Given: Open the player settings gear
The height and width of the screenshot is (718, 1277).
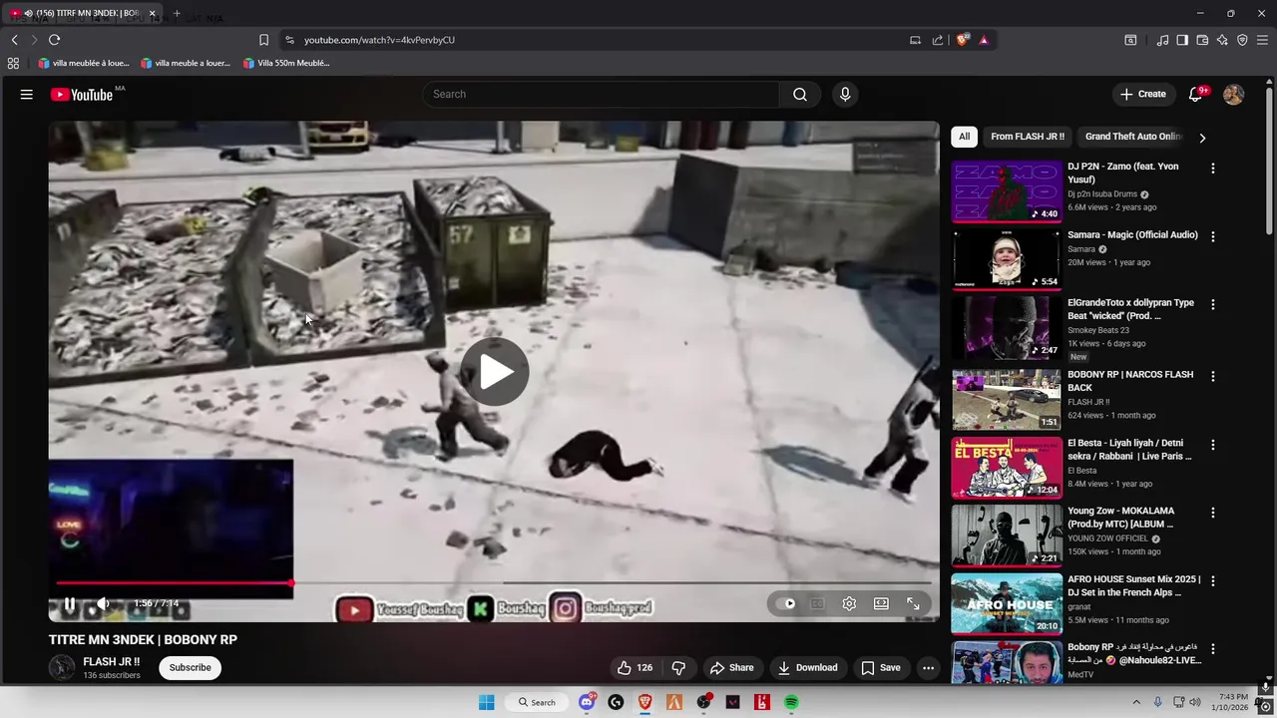Looking at the screenshot, I should point(849,603).
